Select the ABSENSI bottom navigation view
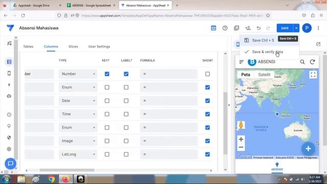The width and height of the screenshot is (327, 184). pos(277,167)
